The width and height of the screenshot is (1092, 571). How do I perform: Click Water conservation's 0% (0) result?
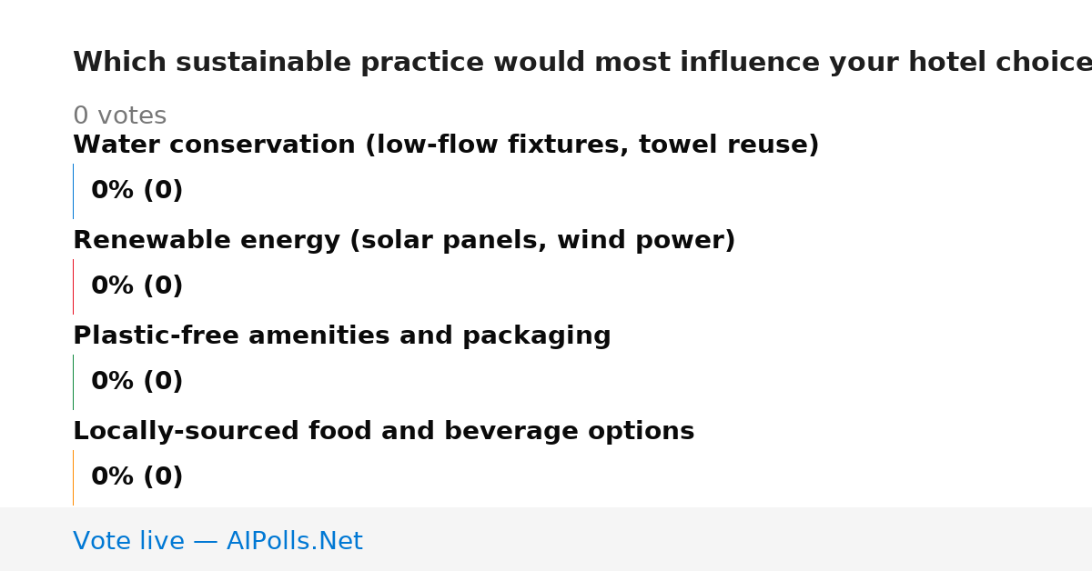tap(136, 191)
